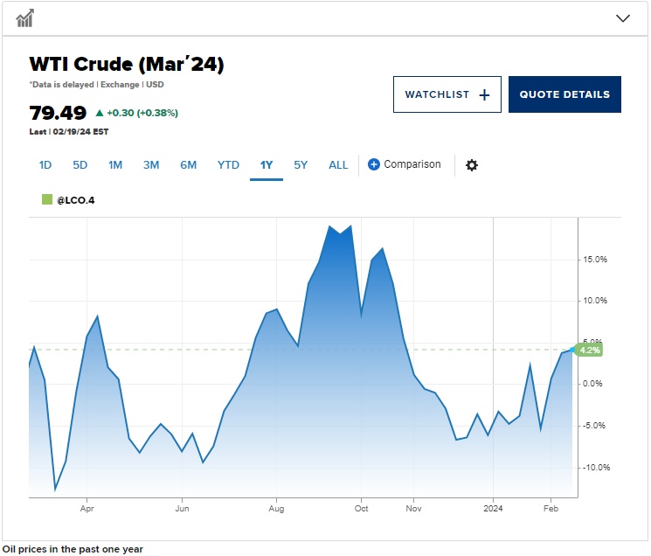The width and height of the screenshot is (651, 556).
Task: Click the green @LCO.4 legend swatch
Action: 47,200
